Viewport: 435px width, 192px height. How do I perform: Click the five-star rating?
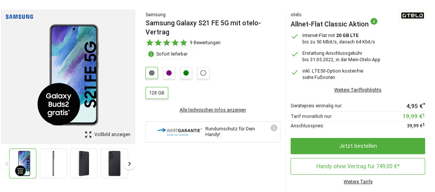[167, 43]
